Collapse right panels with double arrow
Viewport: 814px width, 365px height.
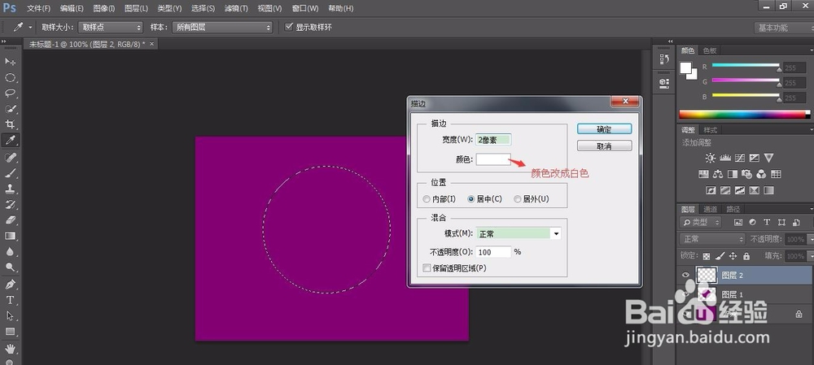[x=670, y=41]
